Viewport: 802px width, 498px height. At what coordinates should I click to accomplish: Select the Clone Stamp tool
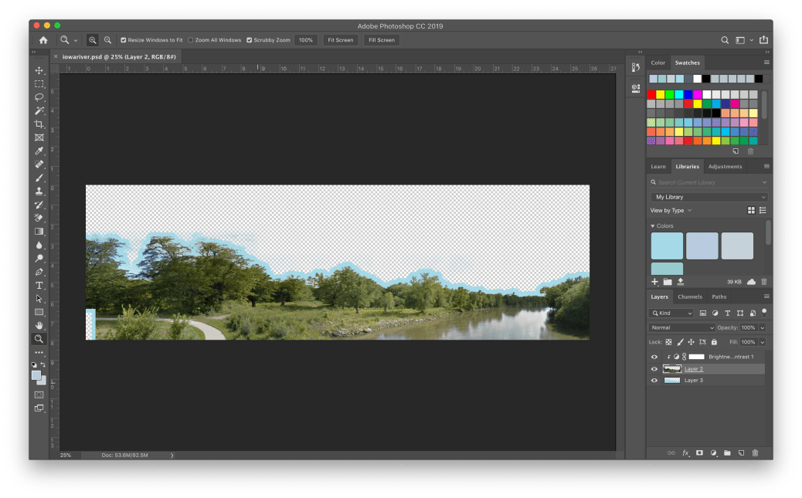(39, 191)
